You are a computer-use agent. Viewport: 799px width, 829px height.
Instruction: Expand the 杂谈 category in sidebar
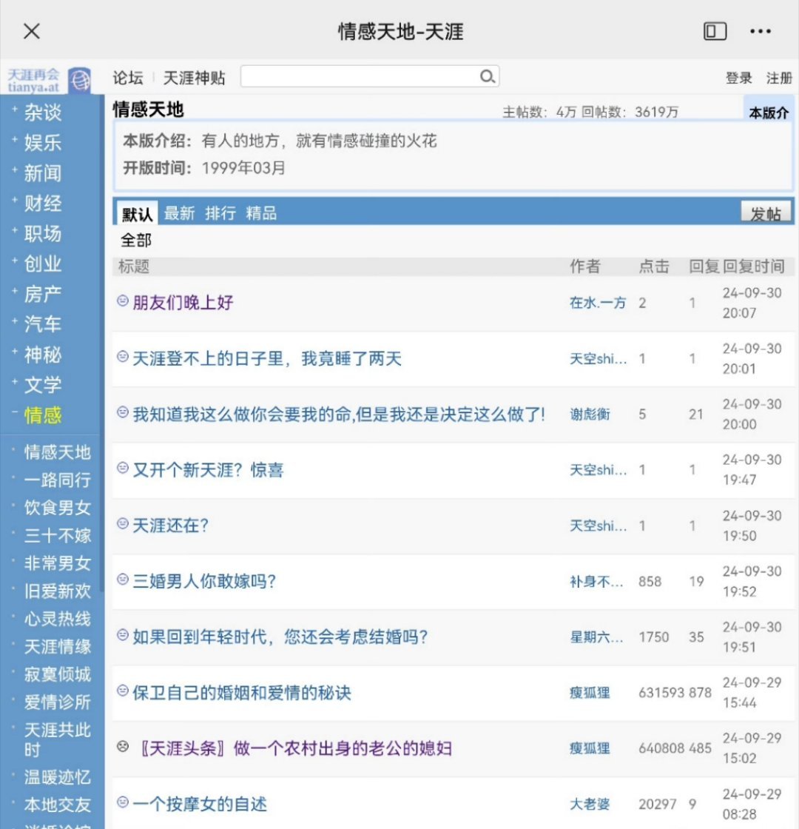click(x=42, y=113)
